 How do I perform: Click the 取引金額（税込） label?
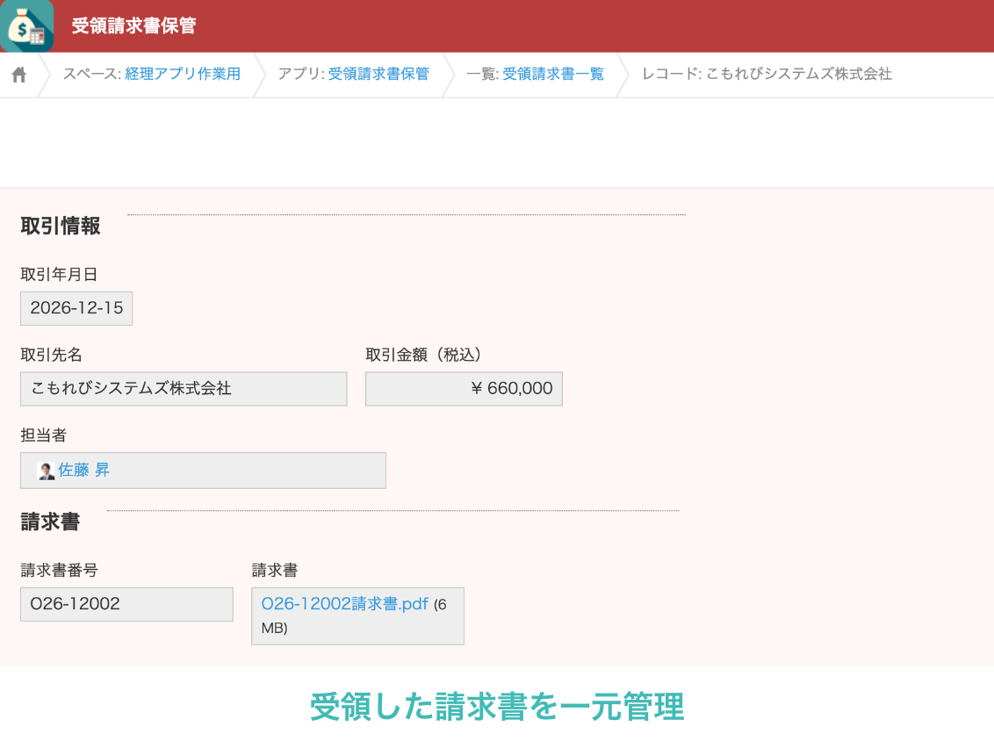[x=423, y=355]
